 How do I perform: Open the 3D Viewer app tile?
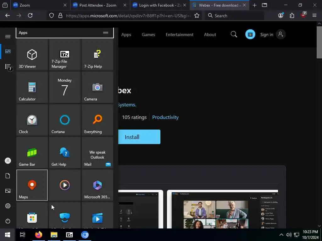[x=32, y=55]
